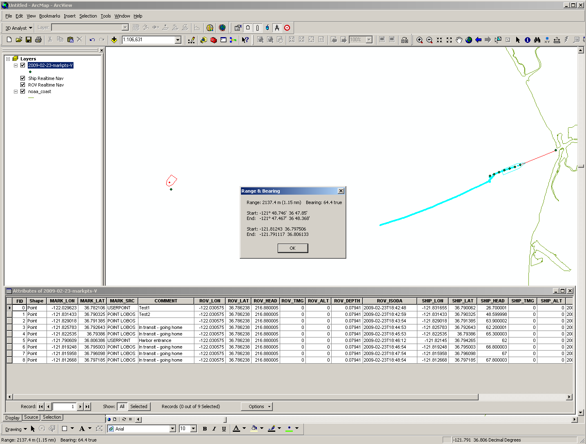Image resolution: width=586 pixels, height=444 pixels.
Task: Go to the first record
Action: 41,406
